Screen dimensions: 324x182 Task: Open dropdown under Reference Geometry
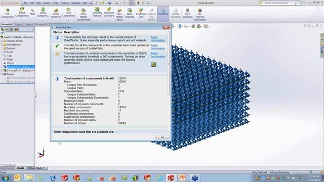[x=109, y=20]
